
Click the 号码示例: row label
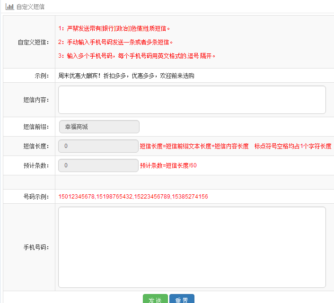36,197
